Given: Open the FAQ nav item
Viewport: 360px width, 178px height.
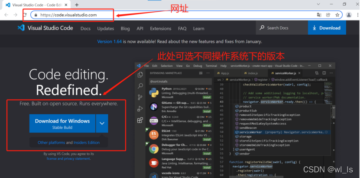Looking at the screenshot, I should click(182, 29).
